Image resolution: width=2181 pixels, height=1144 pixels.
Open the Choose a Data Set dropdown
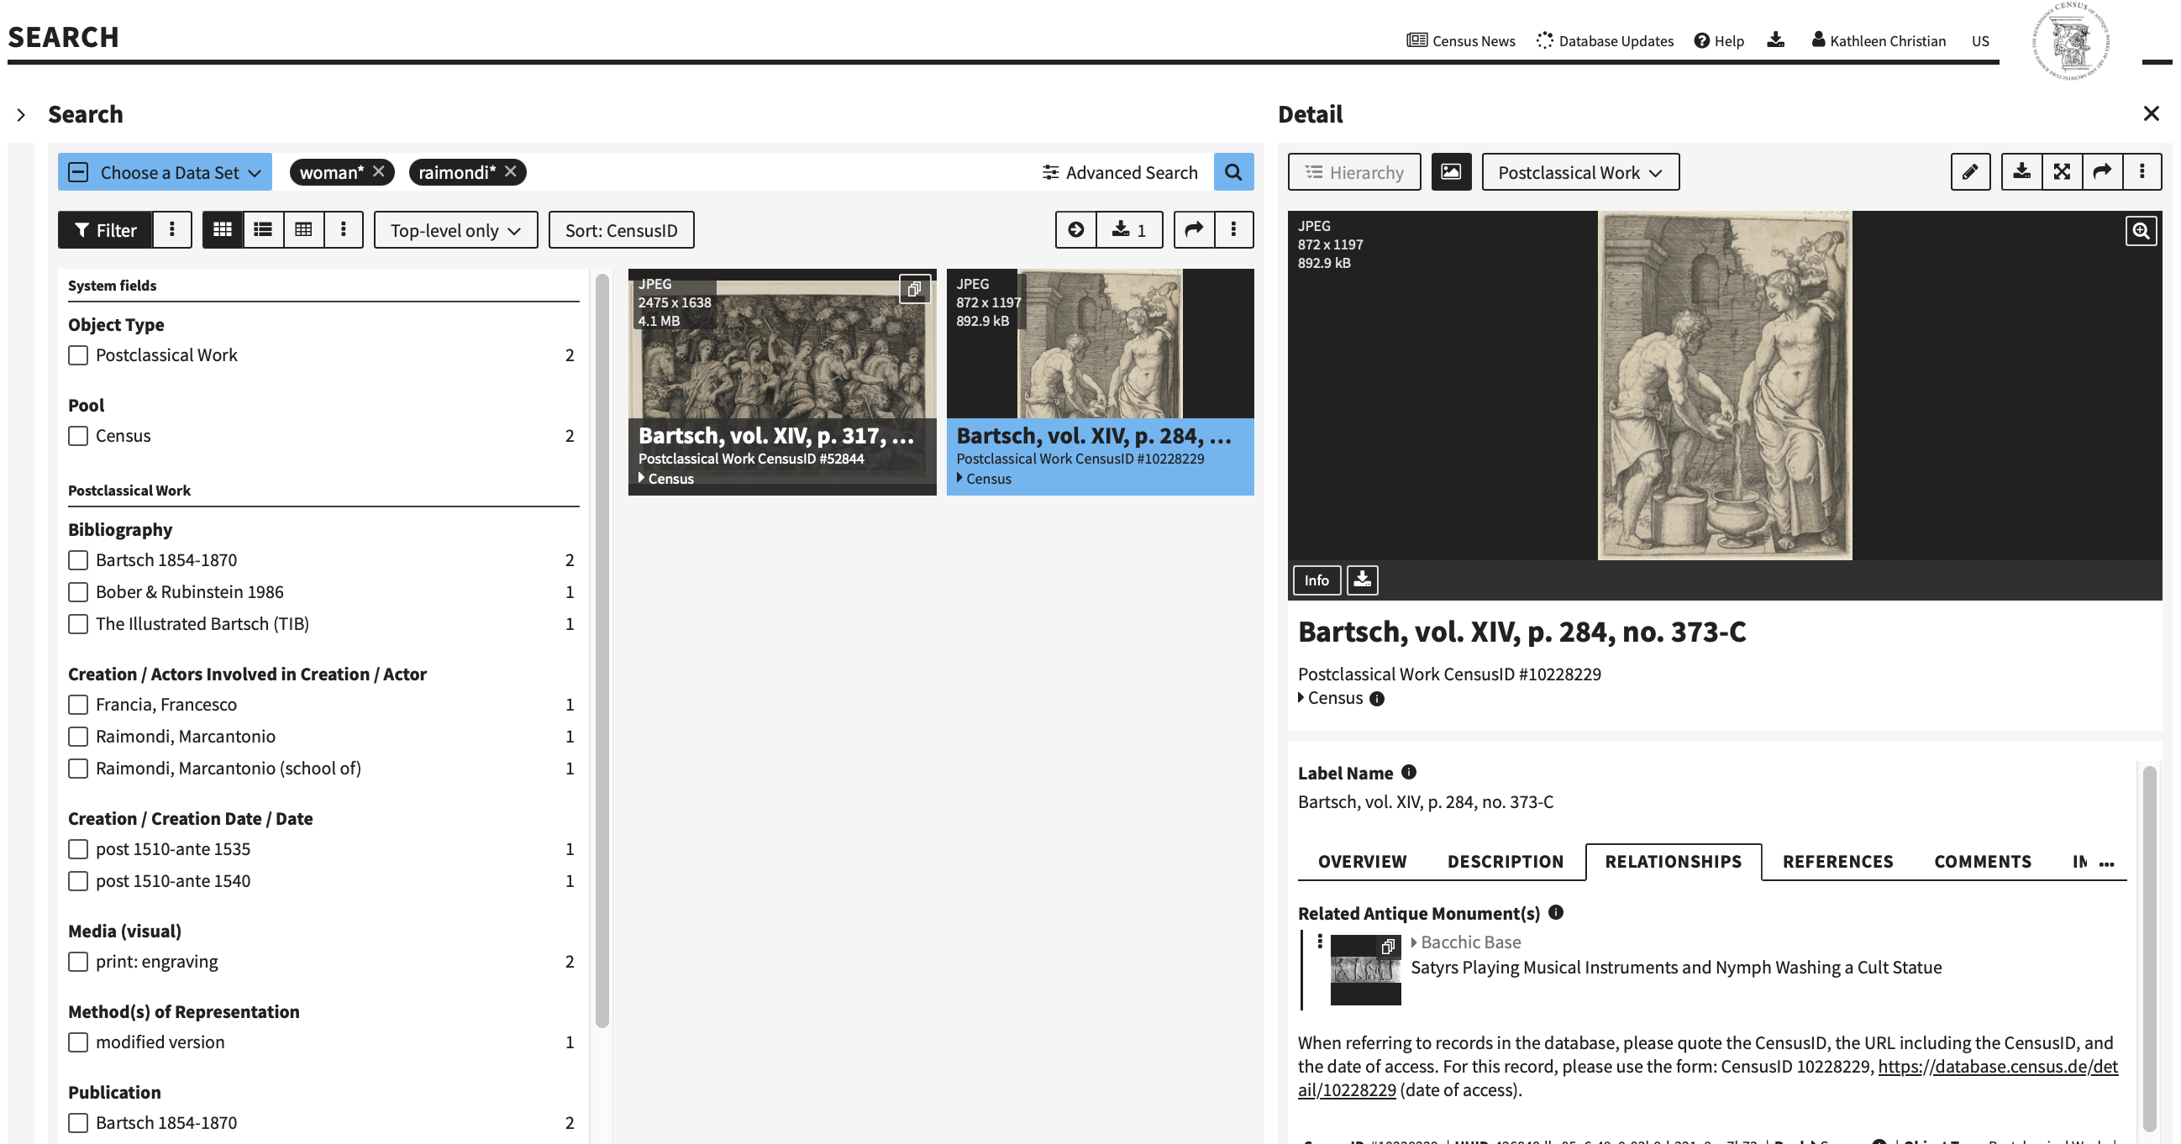pyautogui.click(x=166, y=173)
